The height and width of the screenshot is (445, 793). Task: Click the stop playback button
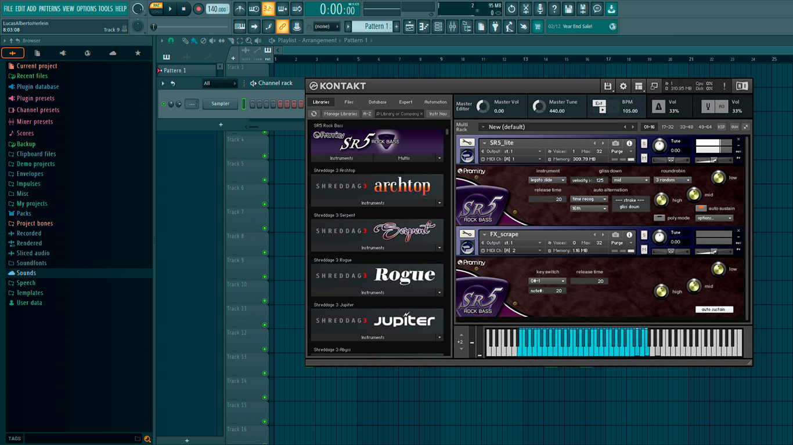click(x=184, y=9)
